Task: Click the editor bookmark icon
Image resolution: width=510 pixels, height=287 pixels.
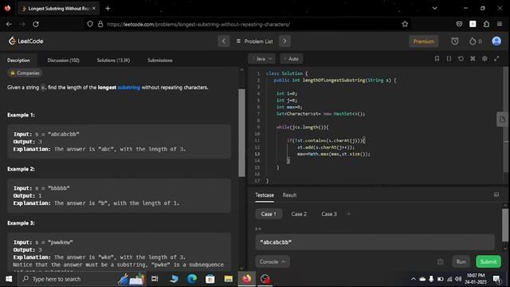Action: pyautogui.click(x=437, y=58)
